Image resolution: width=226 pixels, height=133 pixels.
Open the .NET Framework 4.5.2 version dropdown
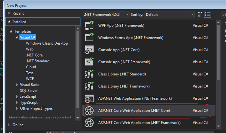point(106,14)
